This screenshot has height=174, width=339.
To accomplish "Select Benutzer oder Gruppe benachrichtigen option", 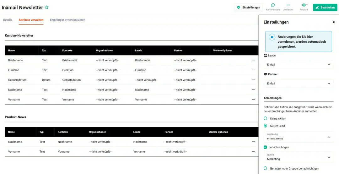I will [265, 168].
